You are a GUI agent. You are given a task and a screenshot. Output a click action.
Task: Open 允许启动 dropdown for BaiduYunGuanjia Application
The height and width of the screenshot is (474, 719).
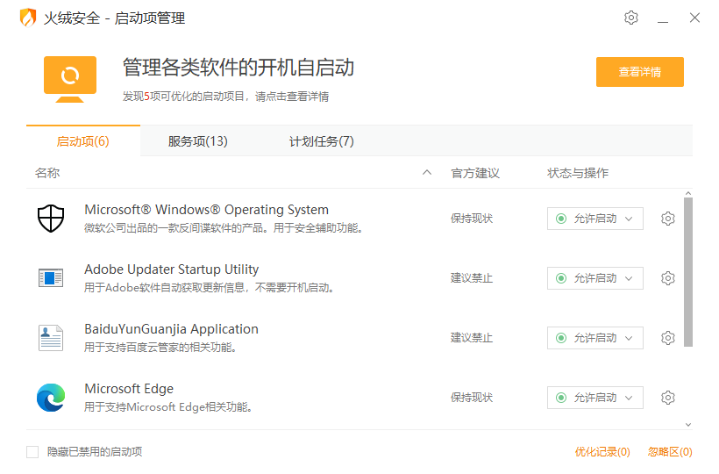tap(594, 338)
